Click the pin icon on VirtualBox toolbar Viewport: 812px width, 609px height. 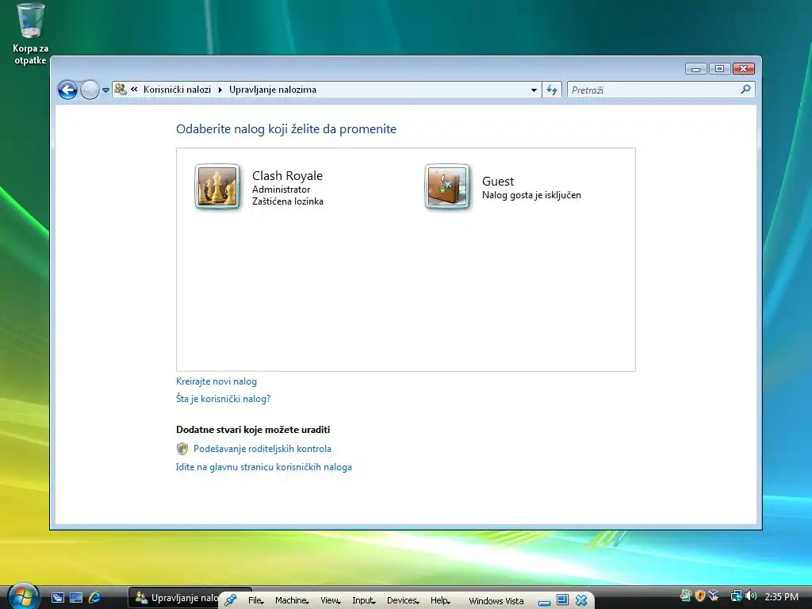click(x=231, y=600)
